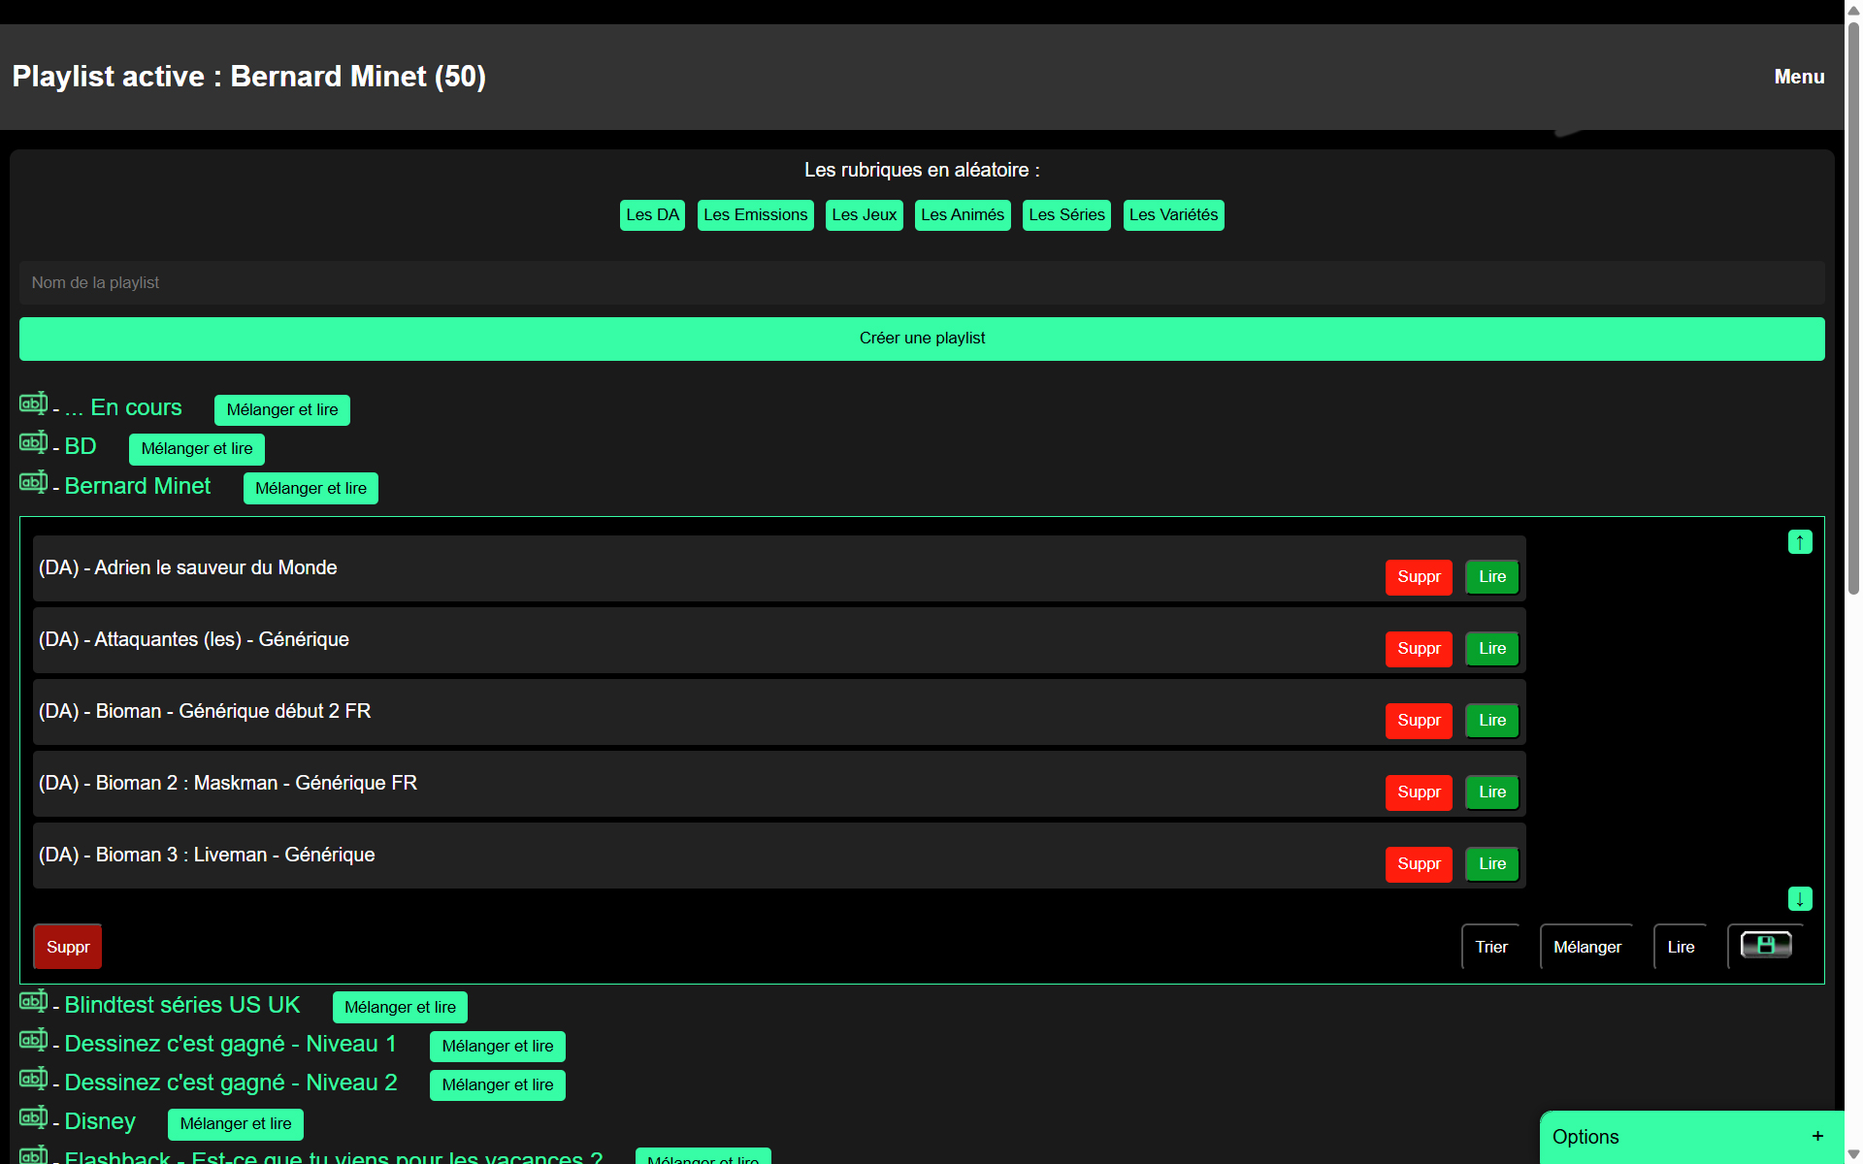Click the save floppy disk icon
Screen dimensions: 1863x1164
point(1765,946)
